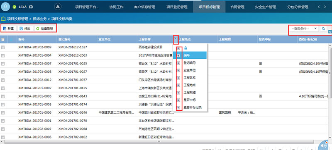The width and height of the screenshot is (332, 150).
Task: Open 客户信息管理 tab
Action: (x=144, y=7)
